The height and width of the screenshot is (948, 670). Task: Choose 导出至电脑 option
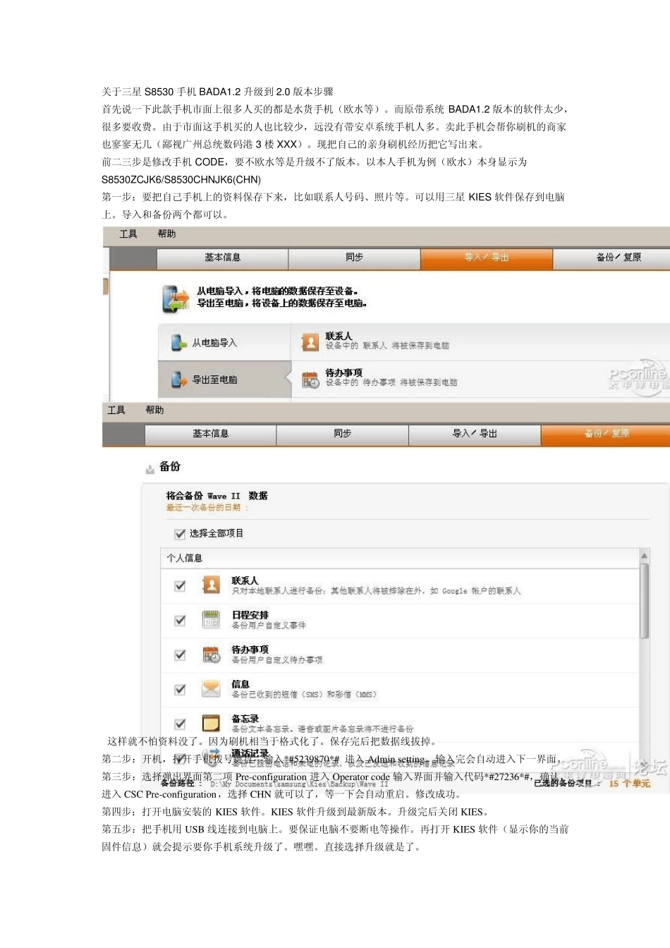pos(224,379)
